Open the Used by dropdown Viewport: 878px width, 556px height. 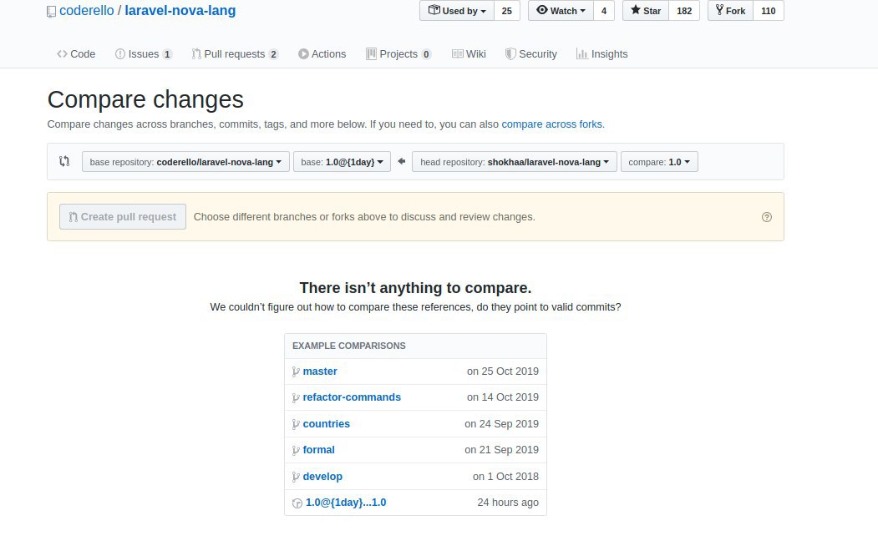point(457,11)
